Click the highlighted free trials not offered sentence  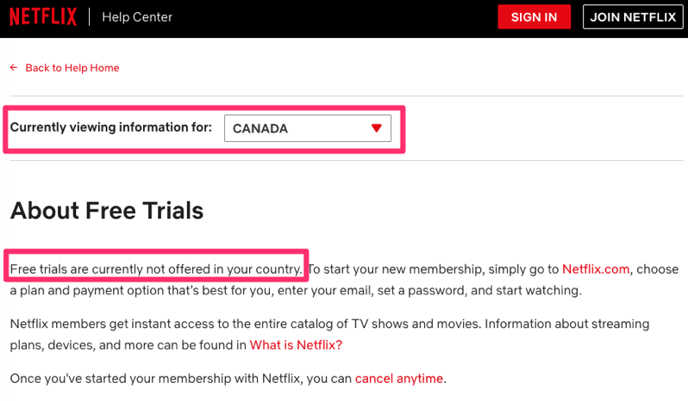click(x=156, y=268)
